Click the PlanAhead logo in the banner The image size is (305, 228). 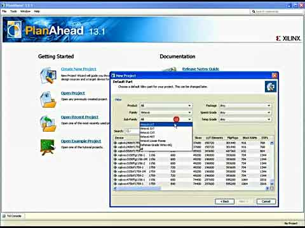[x=15, y=30]
